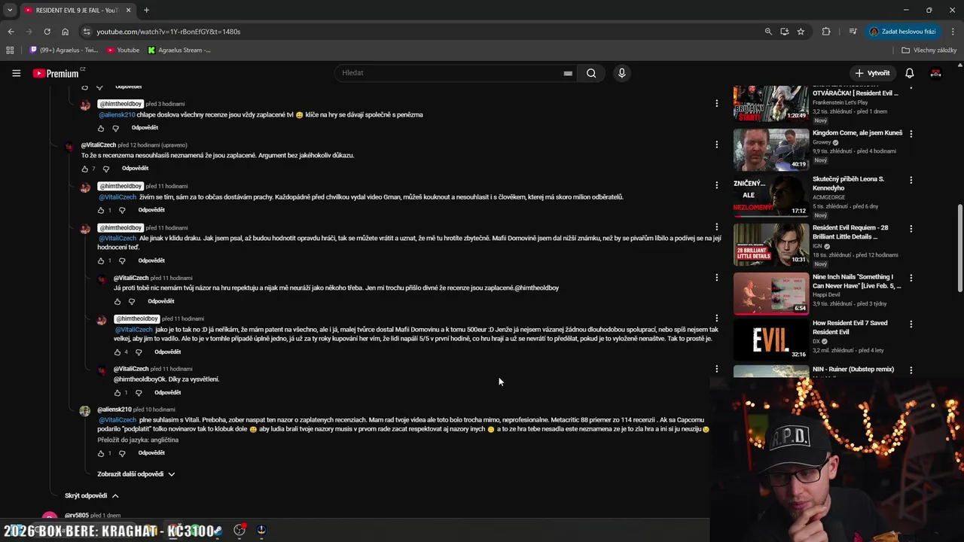Reply to the Ok. Díky za vysvětlení comment
This screenshot has height=542, width=964.
coord(167,392)
